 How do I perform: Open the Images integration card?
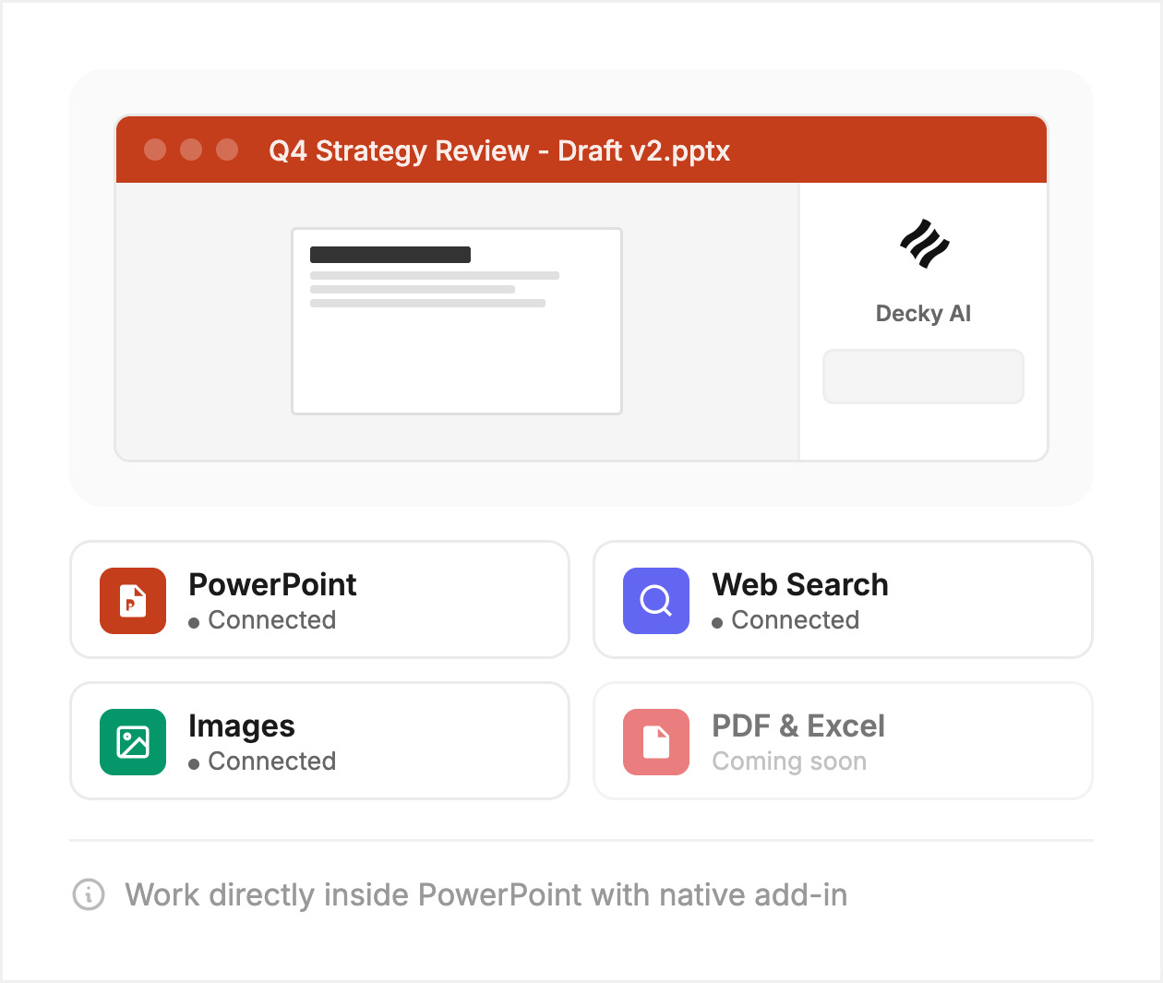click(x=319, y=741)
